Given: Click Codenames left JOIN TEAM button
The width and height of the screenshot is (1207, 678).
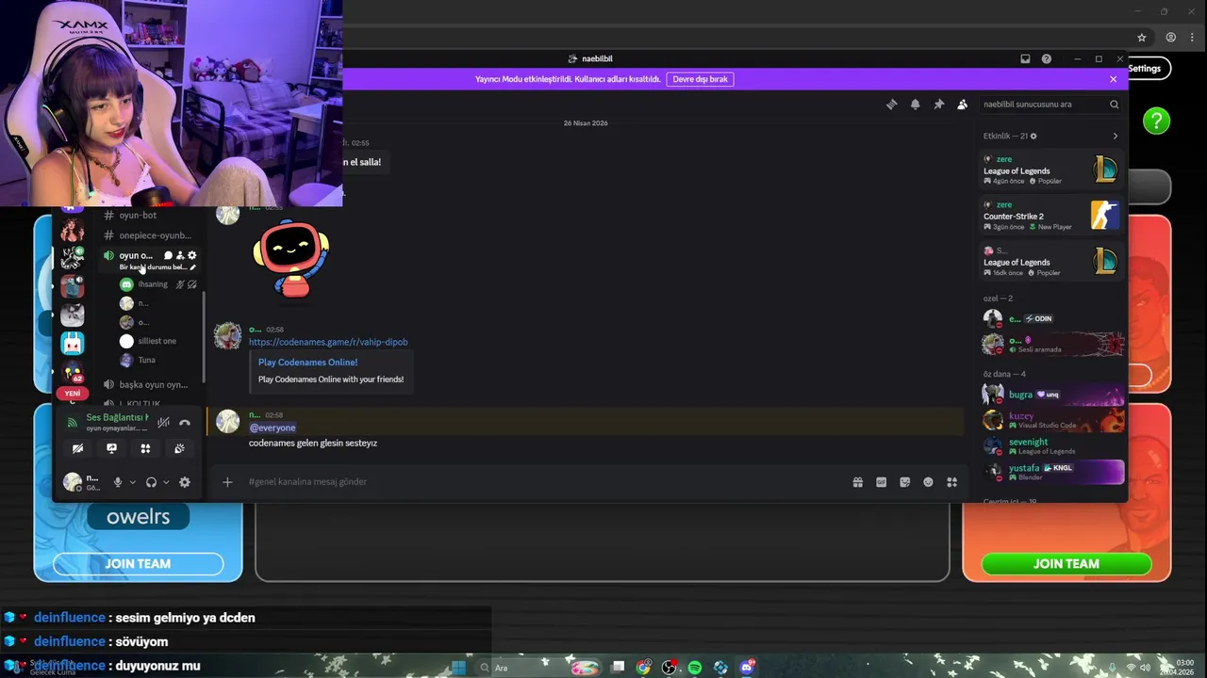Looking at the screenshot, I should (x=138, y=564).
